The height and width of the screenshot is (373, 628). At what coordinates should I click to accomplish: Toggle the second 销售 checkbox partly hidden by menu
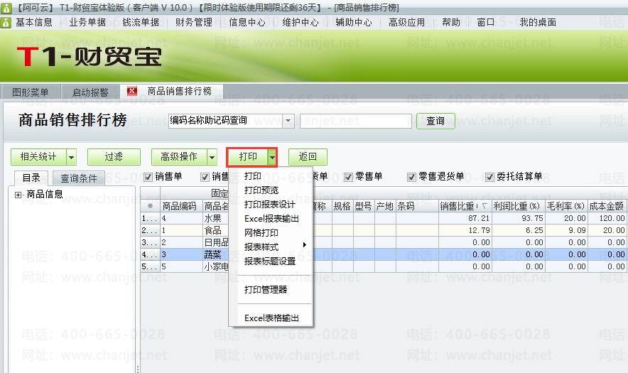[x=205, y=177]
